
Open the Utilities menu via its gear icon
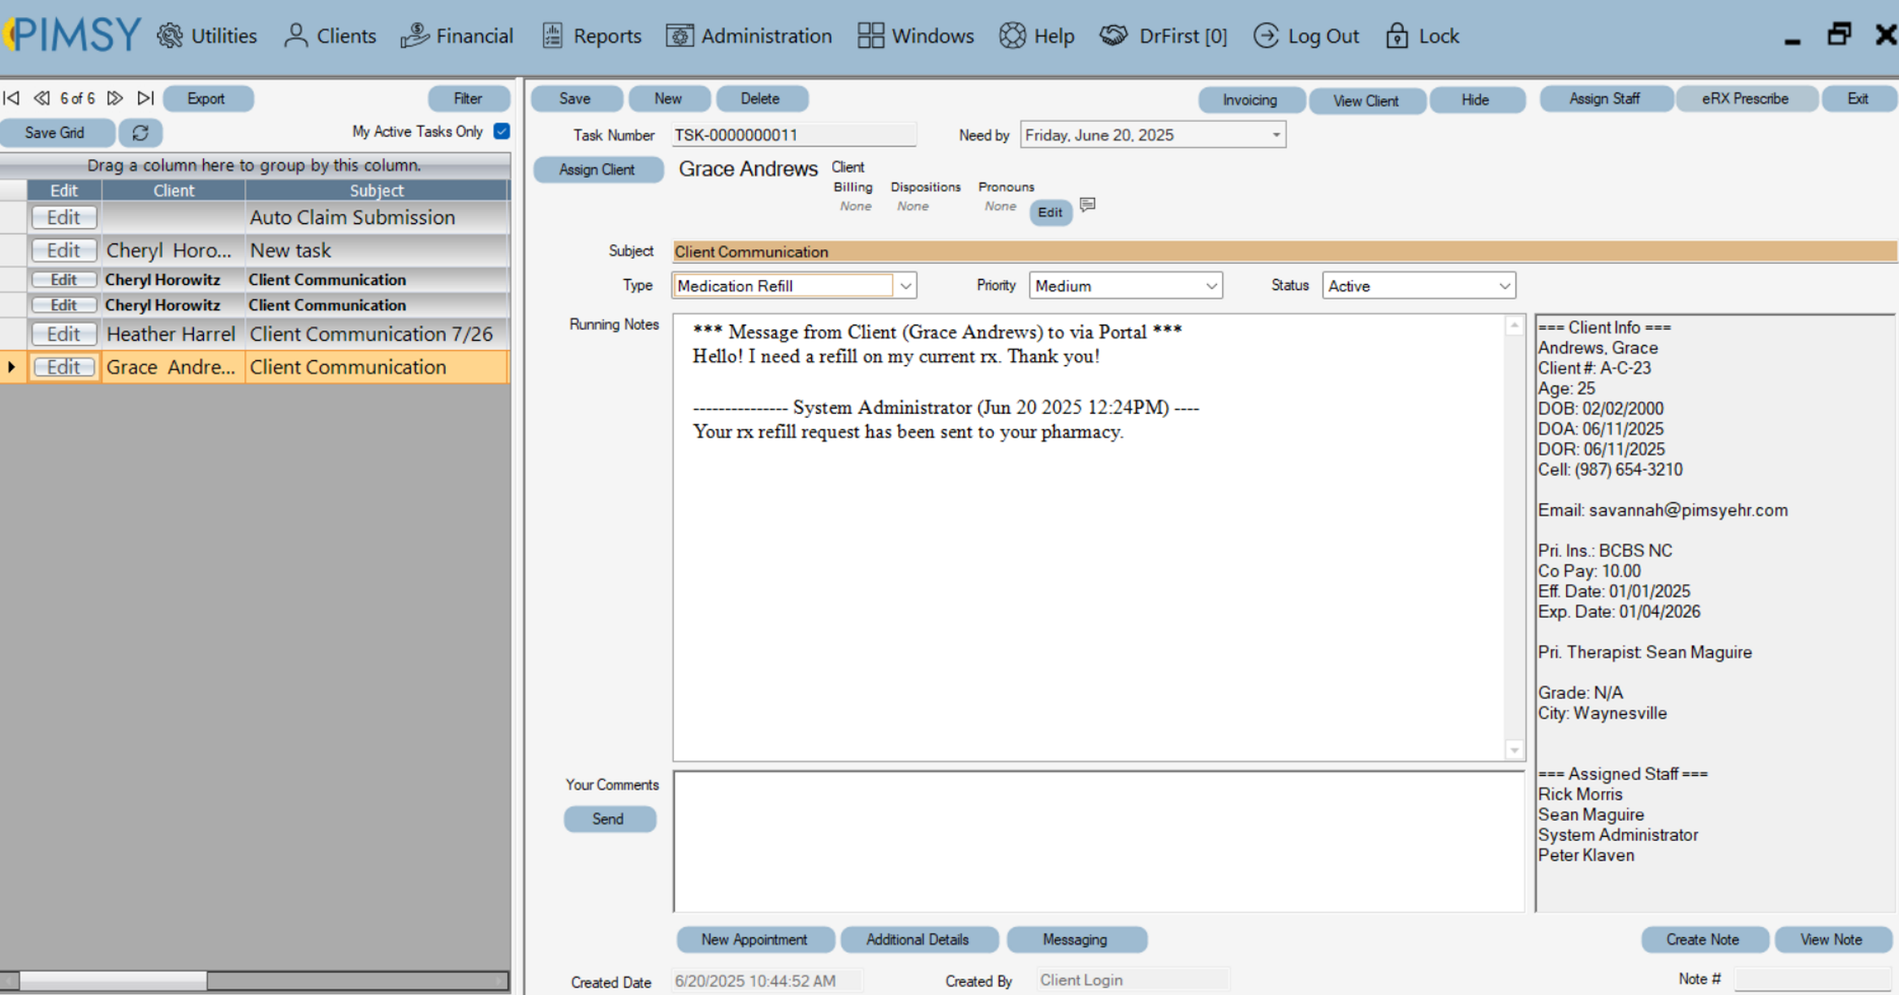click(x=169, y=35)
